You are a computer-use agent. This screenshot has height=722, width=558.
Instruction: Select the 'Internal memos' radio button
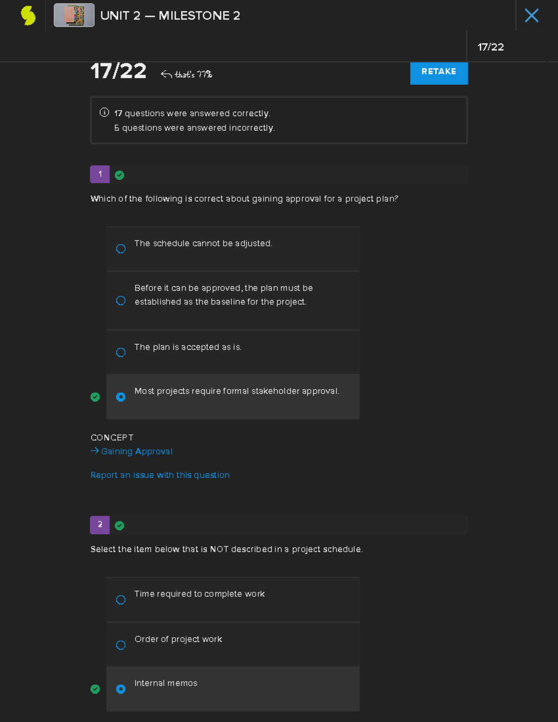pos(120,689)
